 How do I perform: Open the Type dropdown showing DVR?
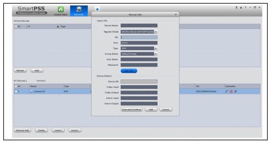tap(156, 48)
